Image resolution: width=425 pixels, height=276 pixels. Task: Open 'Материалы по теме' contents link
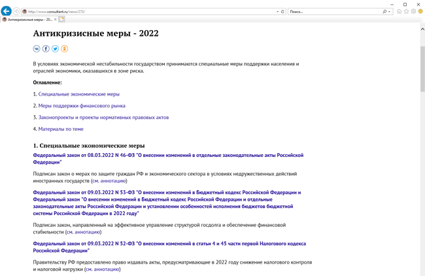click(x=61, y=129)
